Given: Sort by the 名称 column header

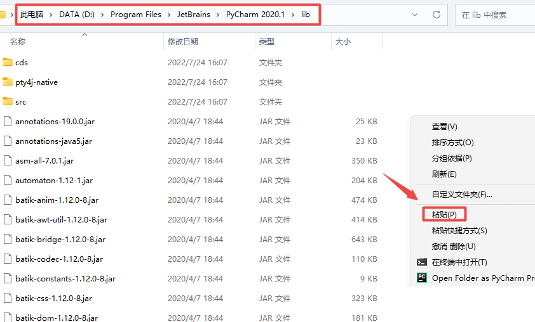Looking at the screenshot, I should click(18, 42).
